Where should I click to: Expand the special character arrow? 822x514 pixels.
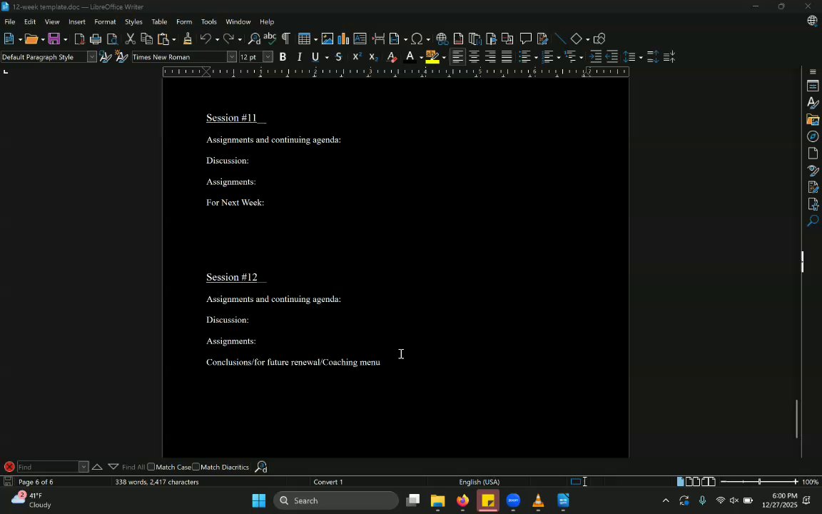(428, 39)
